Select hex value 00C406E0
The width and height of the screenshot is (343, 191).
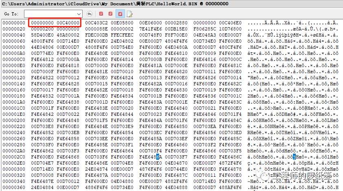pos(230,23)
